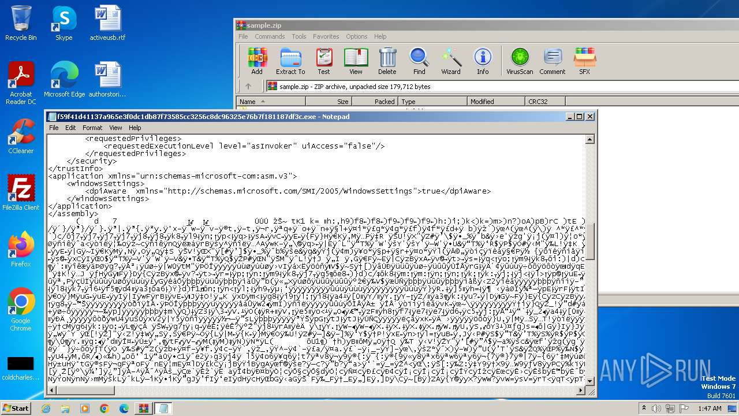Show hidden system tray icons
The height and width of the screenshot is (416, 739).
(644, 408)
